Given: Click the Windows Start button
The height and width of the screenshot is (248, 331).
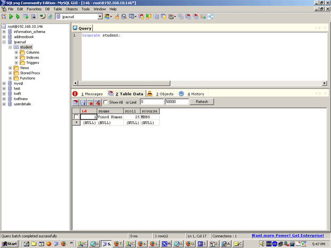Looking at the screenshot, I should [x=10, y=244].
